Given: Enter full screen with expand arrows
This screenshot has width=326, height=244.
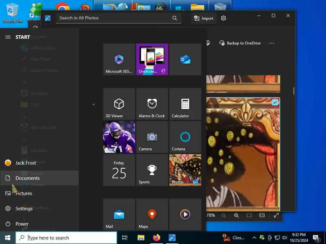Looking at the screenshot, I should click(276, 215).
